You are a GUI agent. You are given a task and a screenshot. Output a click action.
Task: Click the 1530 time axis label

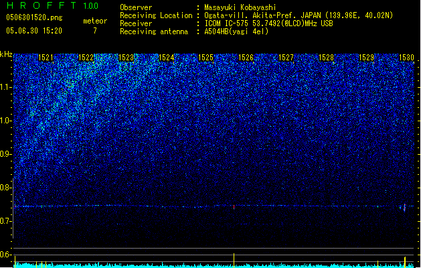406,58
